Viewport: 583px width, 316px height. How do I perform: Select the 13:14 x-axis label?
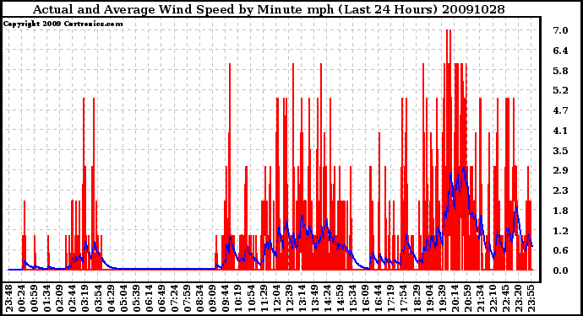(301, 298)
